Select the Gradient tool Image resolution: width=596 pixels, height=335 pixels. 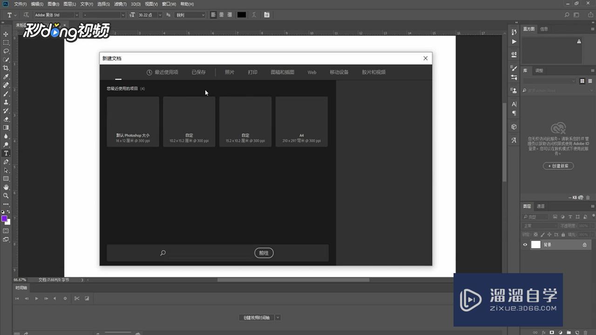pyautogui.click(x=6, y=127)
